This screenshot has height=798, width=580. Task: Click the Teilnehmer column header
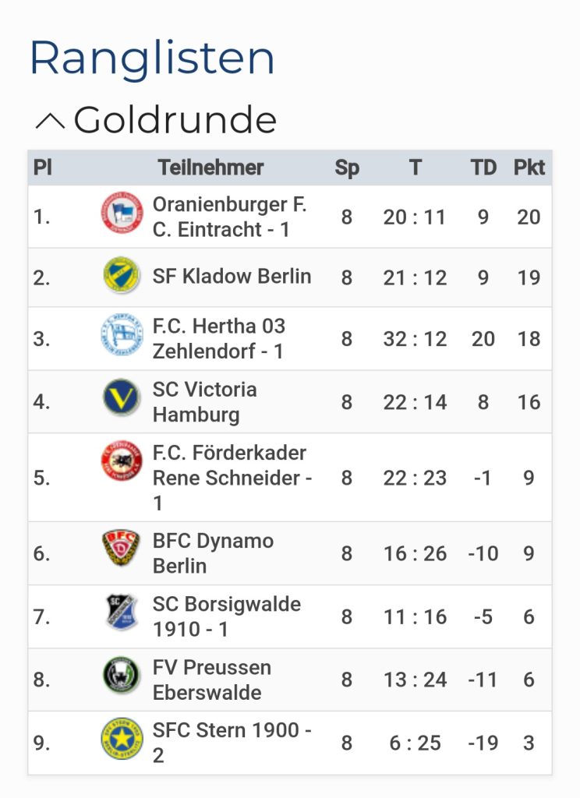click(x=210, y=168)
